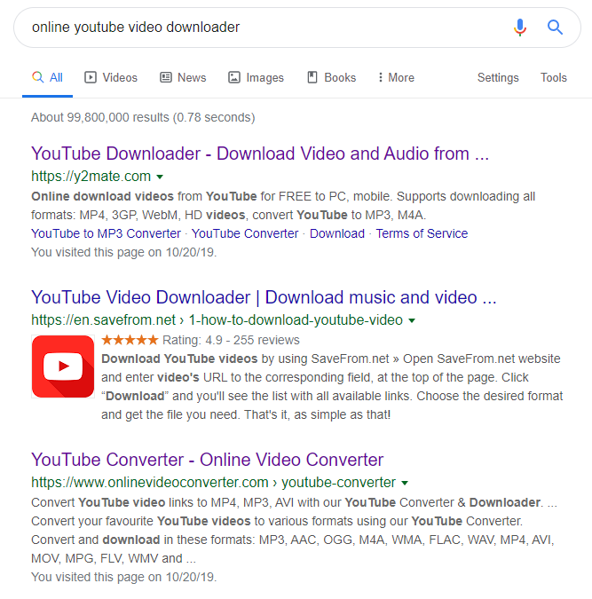The width and height of the screenshot is (592, 599).
Task: Expand dropdown arrow next to onlinevideoconverter.com URL
Action: pyautogui.click(x=405, y=483)
